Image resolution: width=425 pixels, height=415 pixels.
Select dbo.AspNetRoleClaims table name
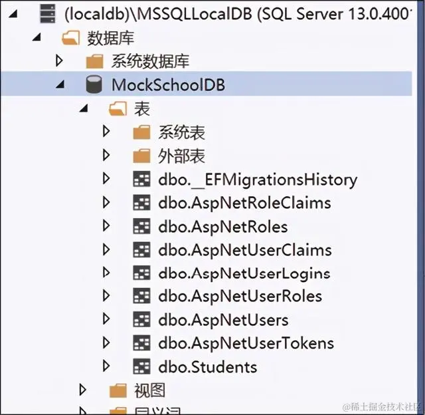245,204
